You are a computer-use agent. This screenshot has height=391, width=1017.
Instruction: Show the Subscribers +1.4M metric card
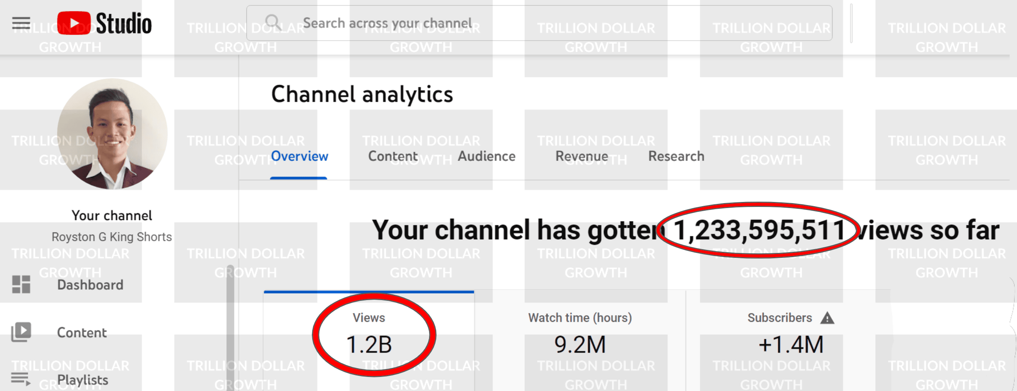point(790,336)
